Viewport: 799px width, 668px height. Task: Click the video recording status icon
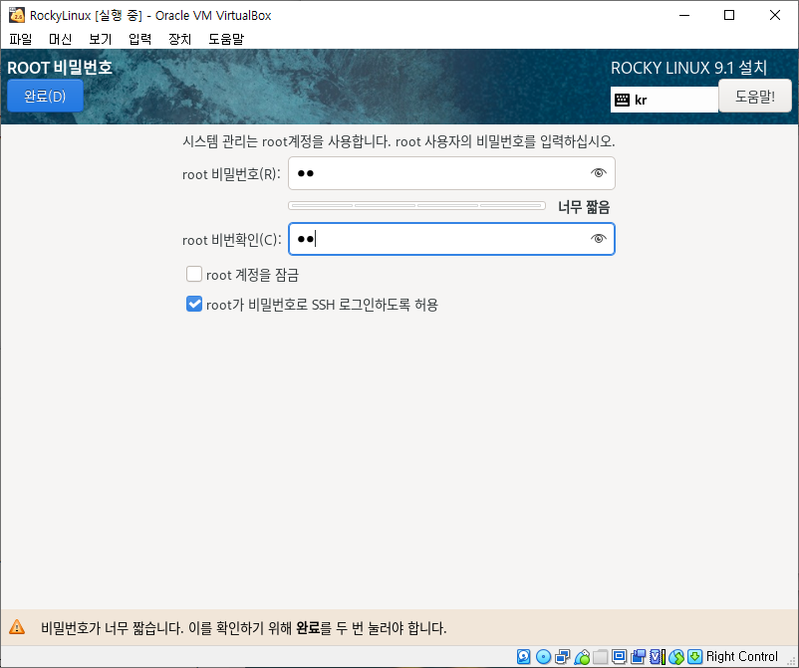pos(638,657)
